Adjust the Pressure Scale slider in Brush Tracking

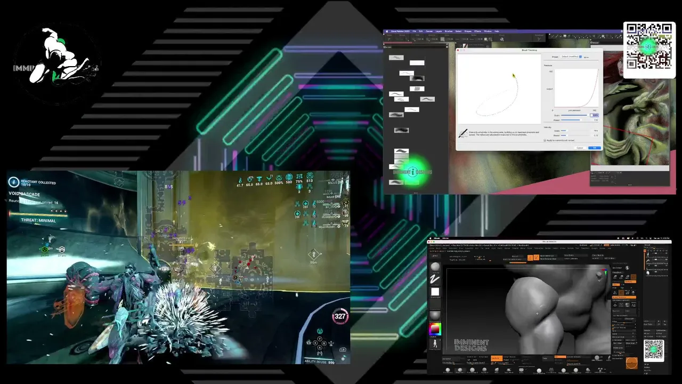pos(574,115)
